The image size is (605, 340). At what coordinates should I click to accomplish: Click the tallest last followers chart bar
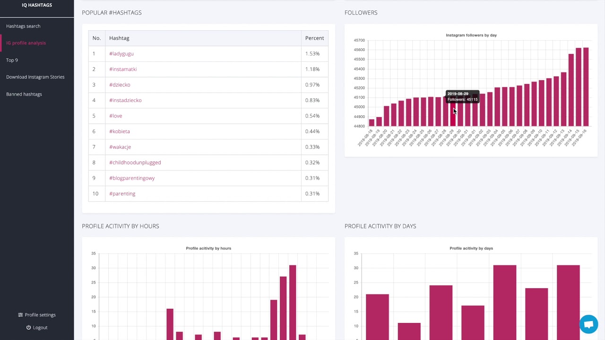pos(586,87)
